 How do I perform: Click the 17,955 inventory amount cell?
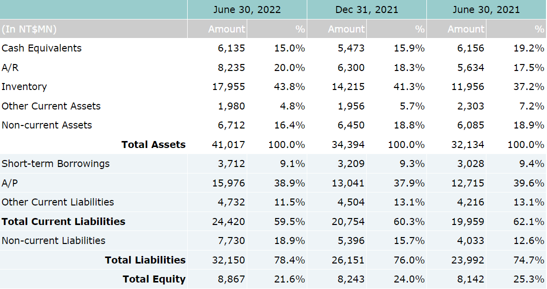[x=229, y=86]
